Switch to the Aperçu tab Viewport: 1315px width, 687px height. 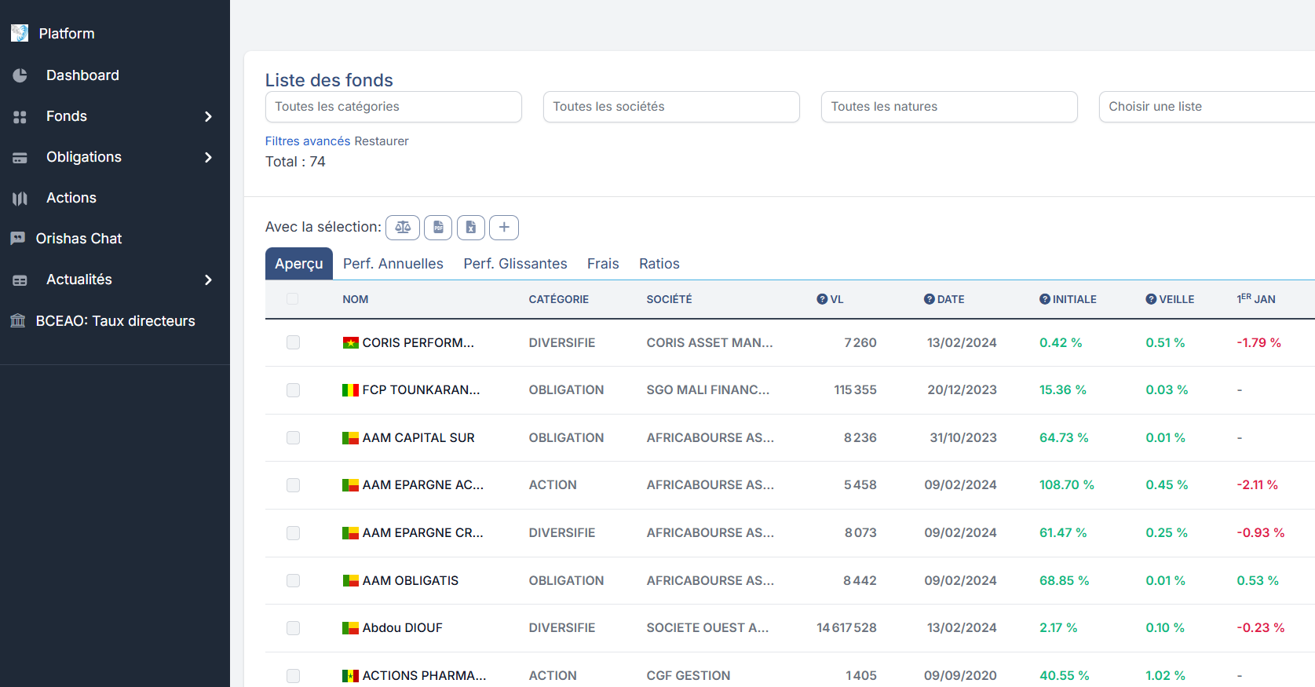(299, 264)
